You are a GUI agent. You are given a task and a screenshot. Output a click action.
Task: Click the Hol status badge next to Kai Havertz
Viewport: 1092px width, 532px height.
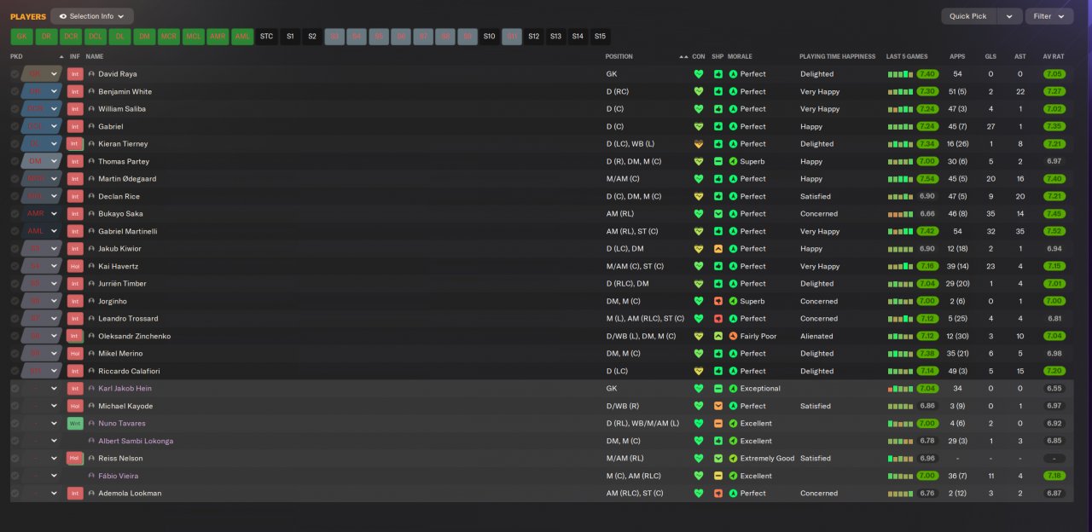point(75,266)
